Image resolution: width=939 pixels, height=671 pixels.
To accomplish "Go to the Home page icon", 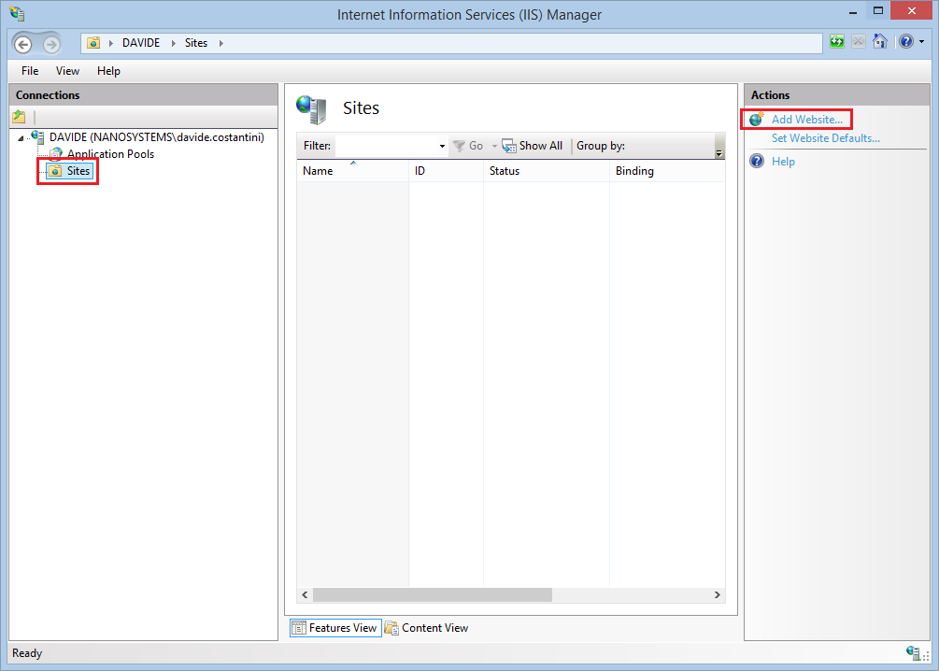I will coord(880,42).
